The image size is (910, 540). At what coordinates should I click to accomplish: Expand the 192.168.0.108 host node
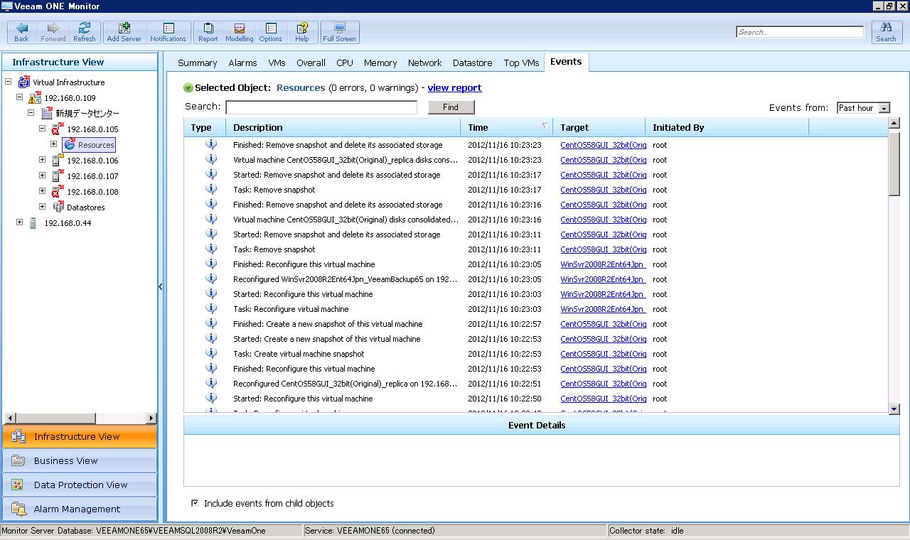[43, 191]
